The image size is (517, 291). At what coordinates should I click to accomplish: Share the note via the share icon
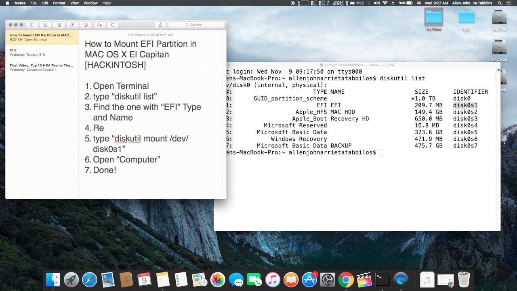[160, 25]
